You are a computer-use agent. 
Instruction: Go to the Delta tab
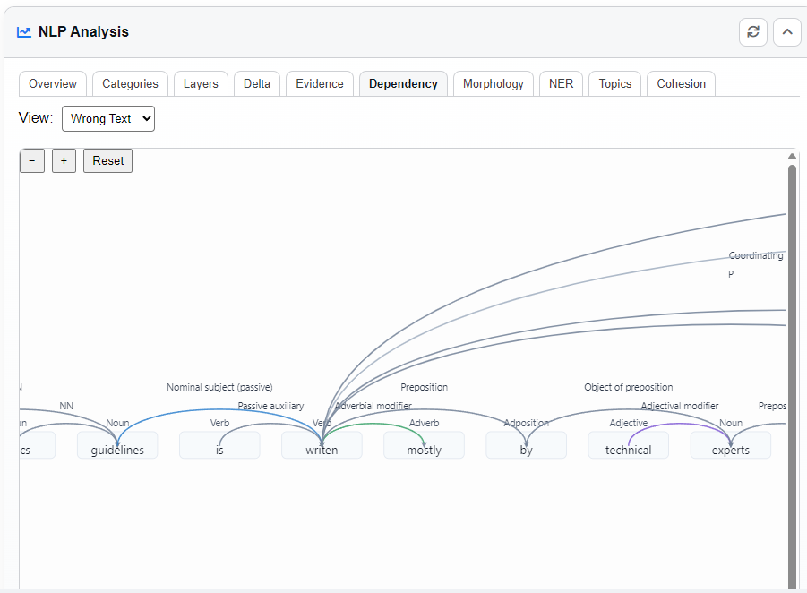click(x=257, y=83)
